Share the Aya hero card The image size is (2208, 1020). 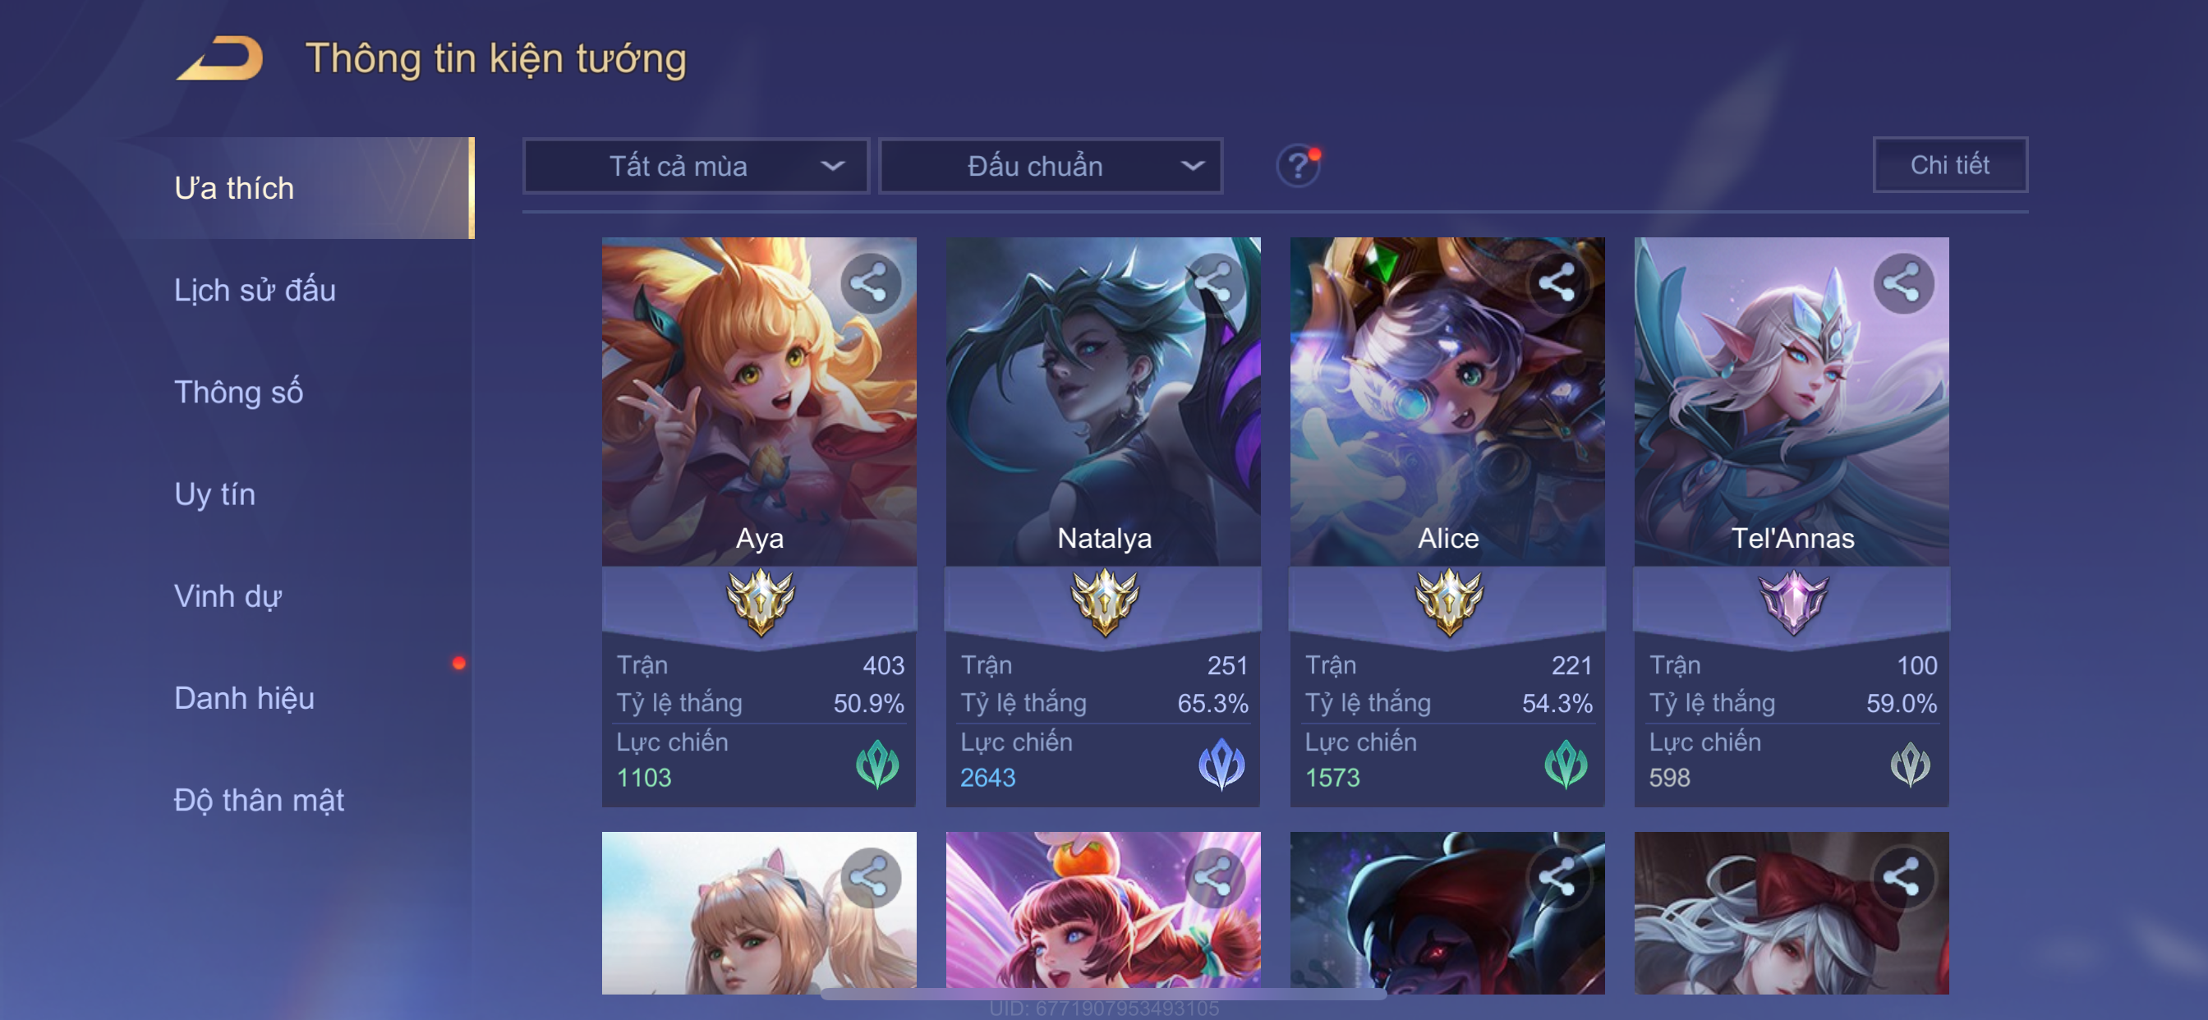pos(870,283)
